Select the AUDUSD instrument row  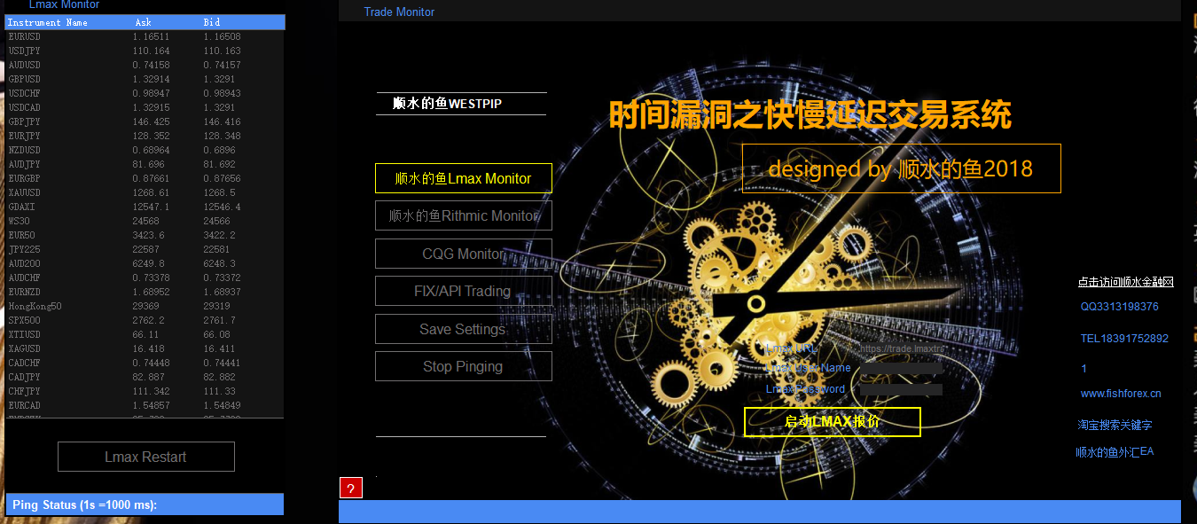(145, 65)
